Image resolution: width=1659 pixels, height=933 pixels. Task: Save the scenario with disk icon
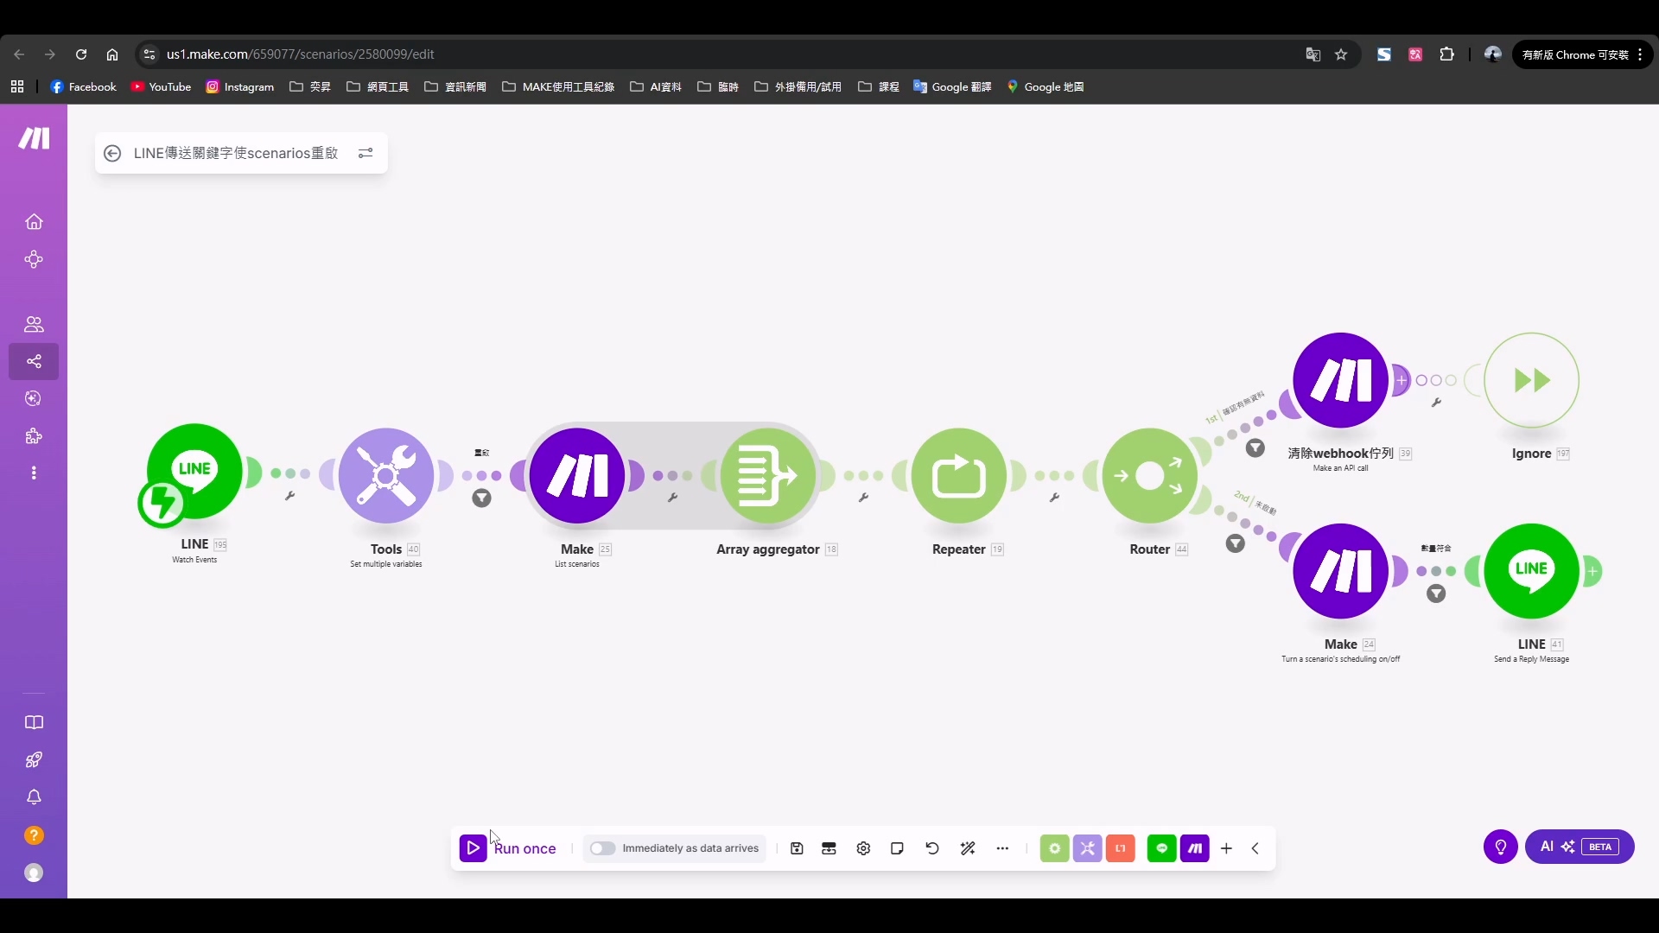(797, 848)
